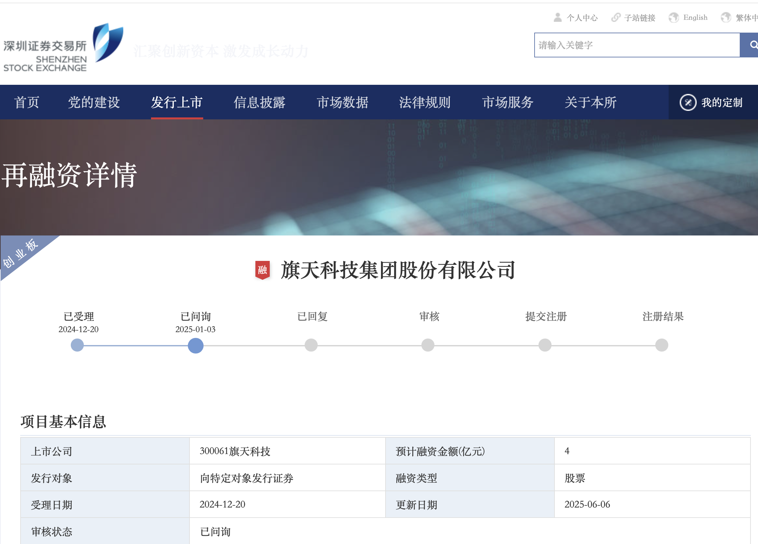This screenshot has width=758, height=544.
Task: Click the 已问询 active timeline dot
Action: 195,345
